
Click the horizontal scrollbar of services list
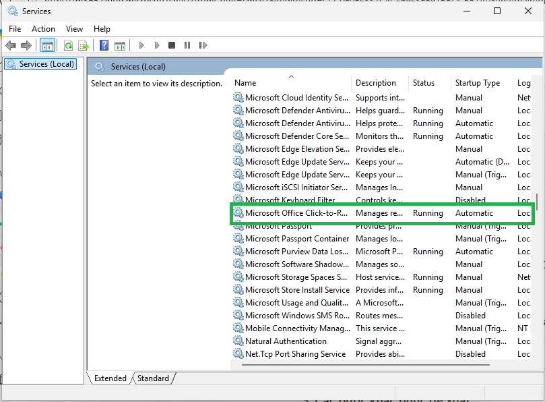click(366, 365)
